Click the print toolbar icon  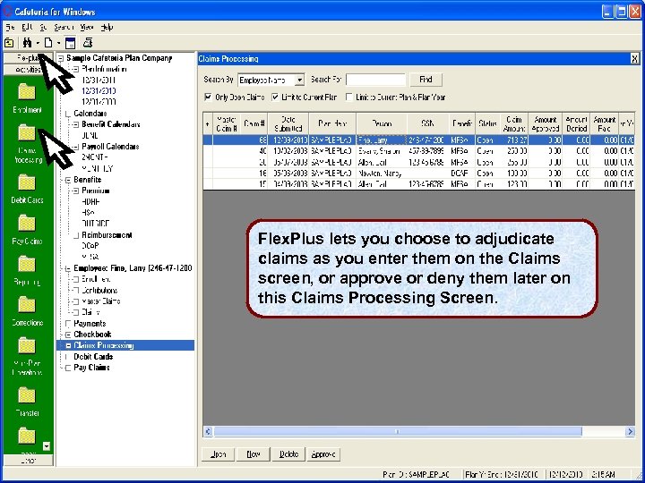click(88, 42)
